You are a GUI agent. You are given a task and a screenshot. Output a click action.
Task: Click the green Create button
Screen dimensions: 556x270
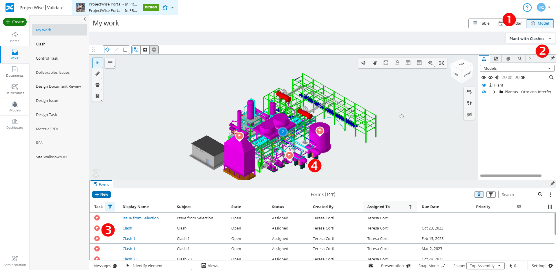pyautogui.click(x=15, y=22)
